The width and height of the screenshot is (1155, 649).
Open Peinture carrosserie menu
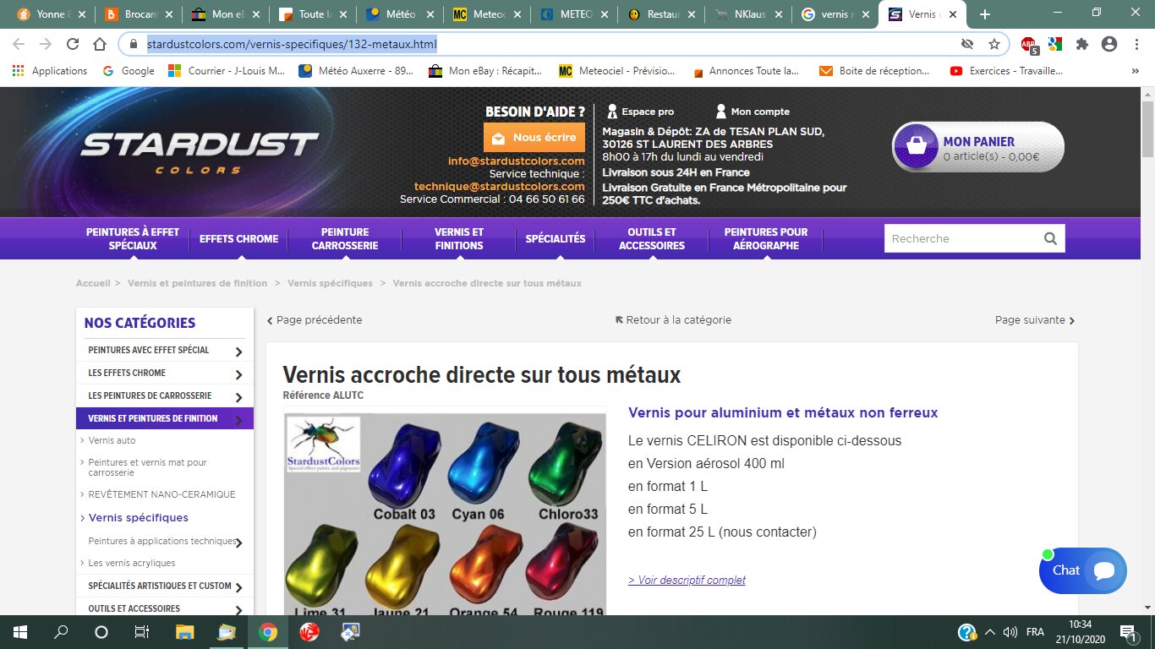click(345, 238)
